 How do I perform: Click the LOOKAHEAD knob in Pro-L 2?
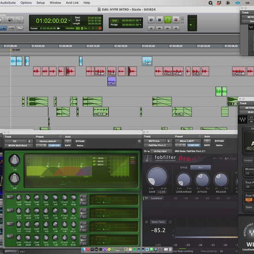(184, 180)
